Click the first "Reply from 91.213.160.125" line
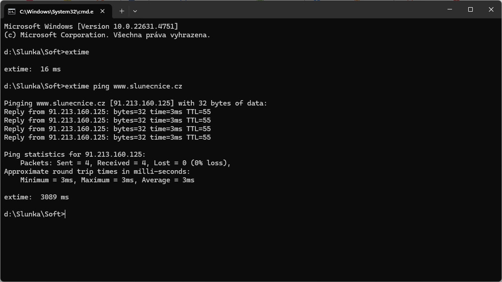Screen dimensions: 502x282 pos(107,112)
